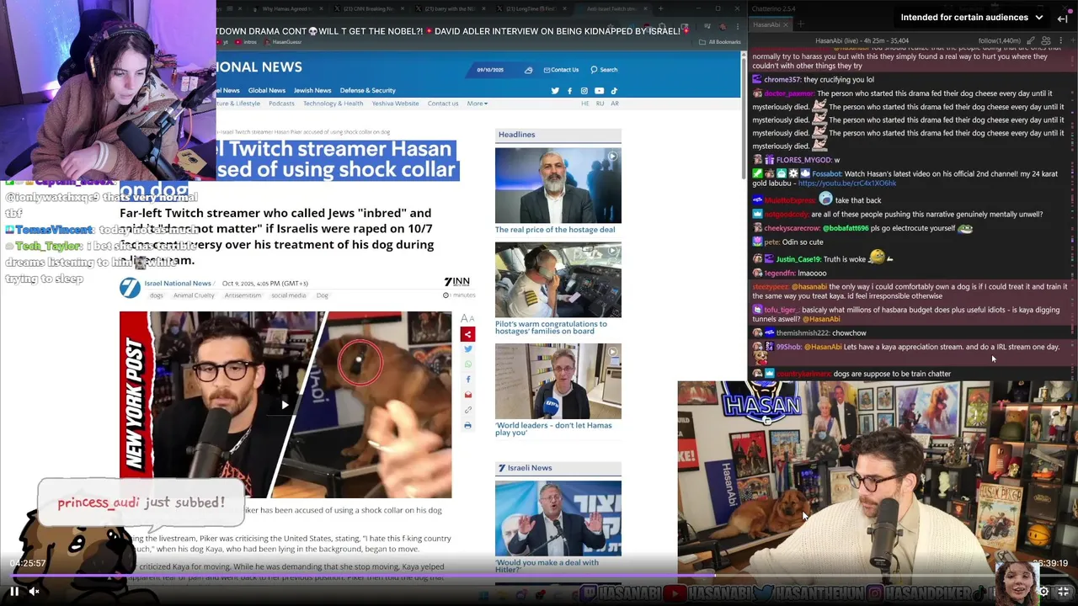Click the Search link in the news header
This screenshot has height=606, width=1078.
click(604, 70)
